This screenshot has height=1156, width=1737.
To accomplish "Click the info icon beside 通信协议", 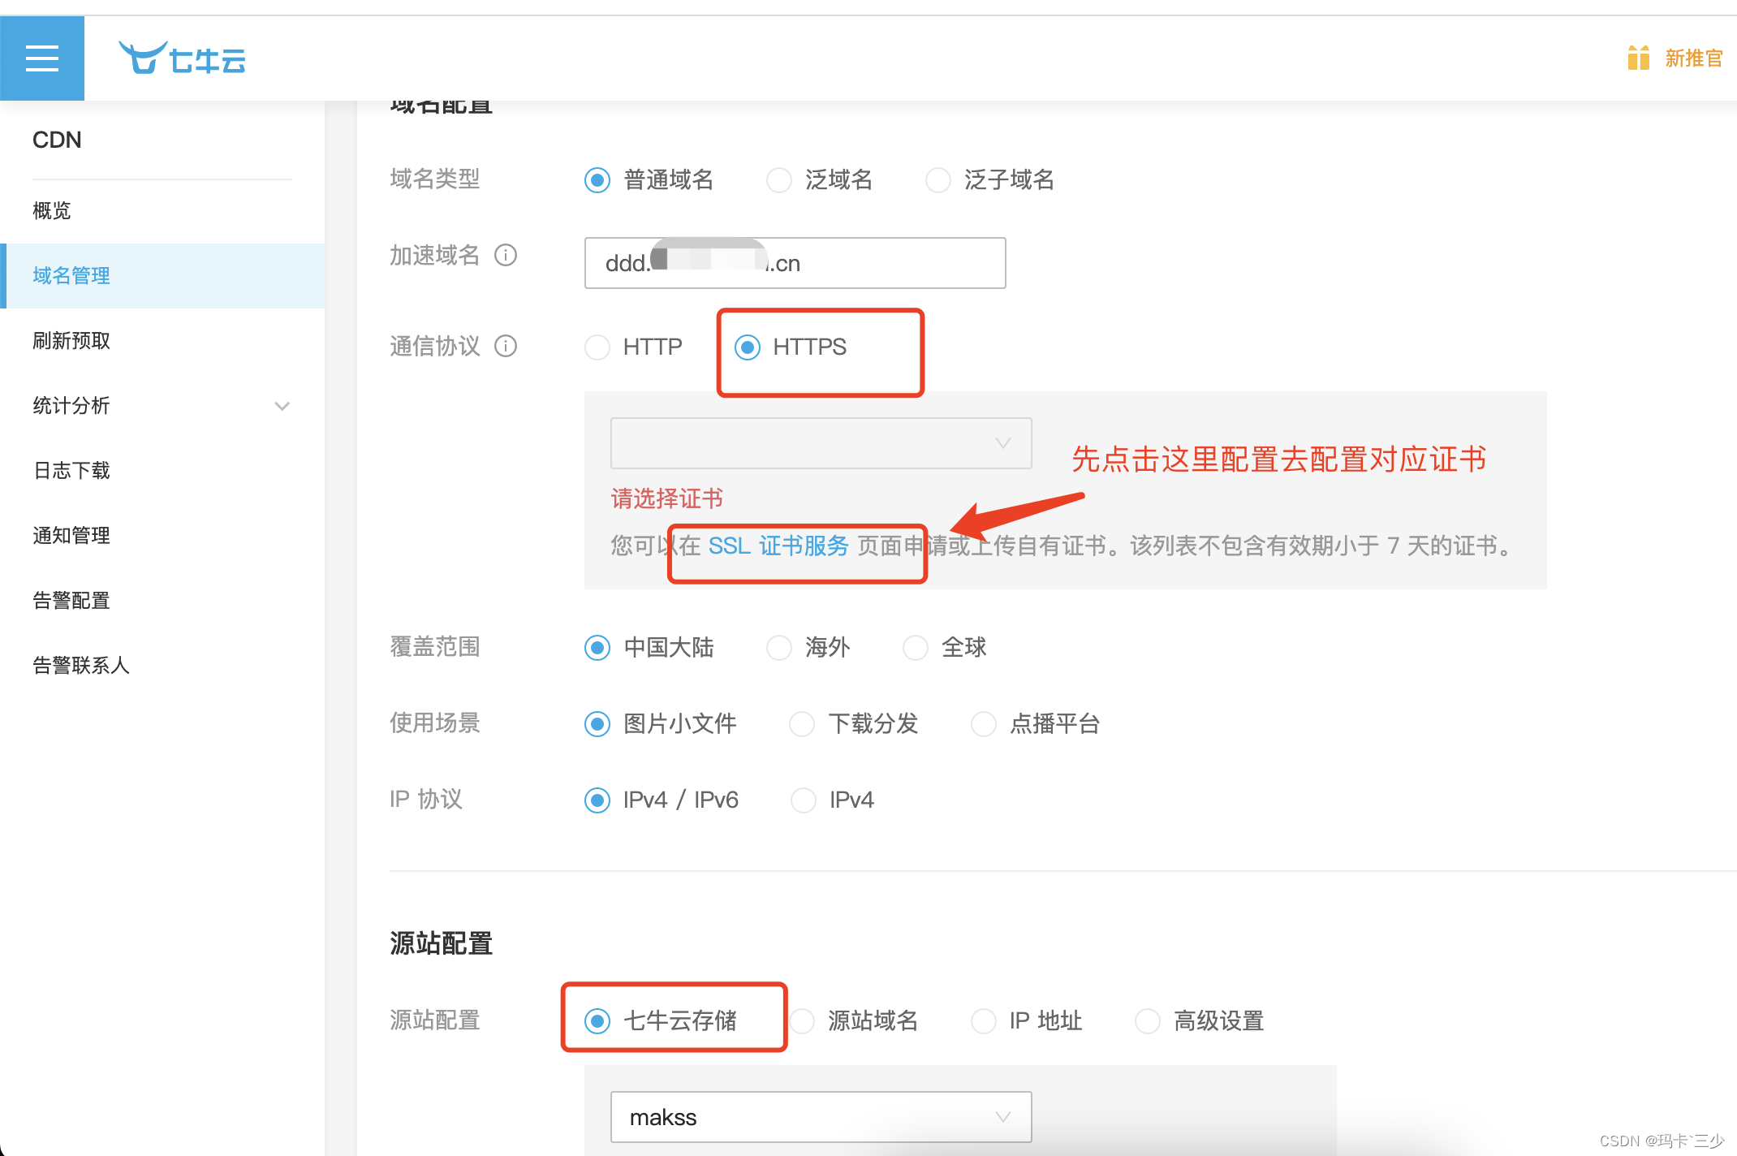I will pos(506,347).
